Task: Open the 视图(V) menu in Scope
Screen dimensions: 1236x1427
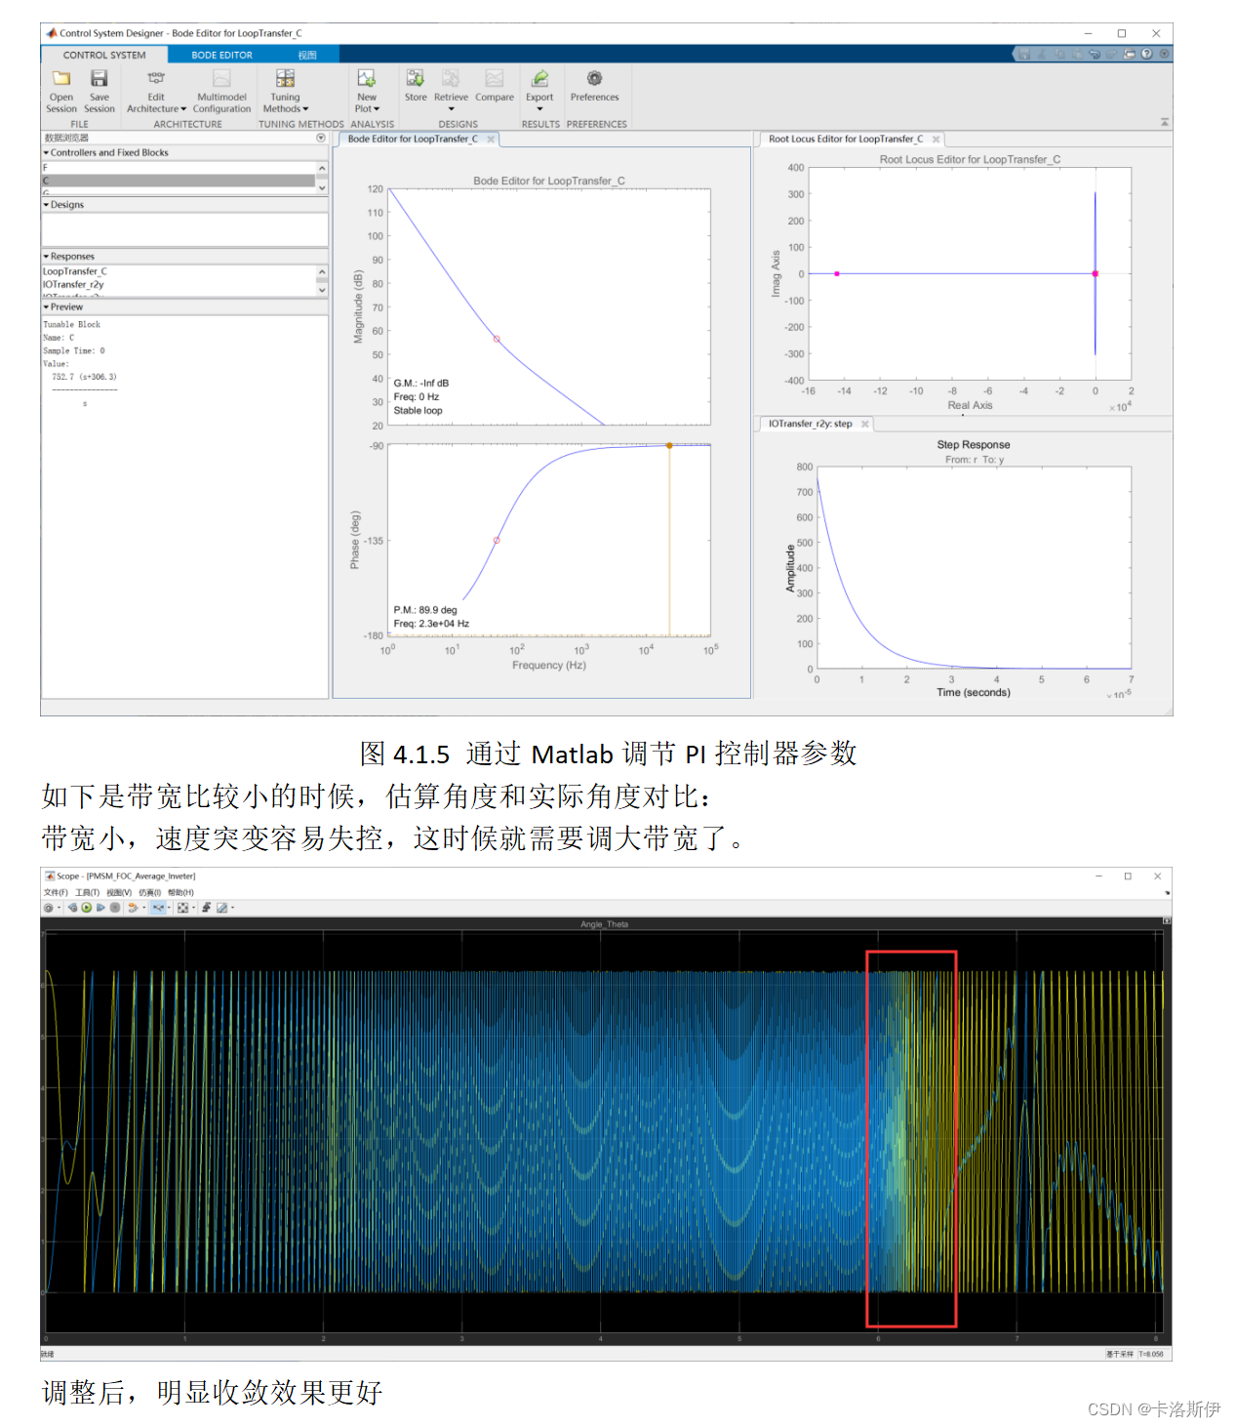Action: [x=119, y=892]
